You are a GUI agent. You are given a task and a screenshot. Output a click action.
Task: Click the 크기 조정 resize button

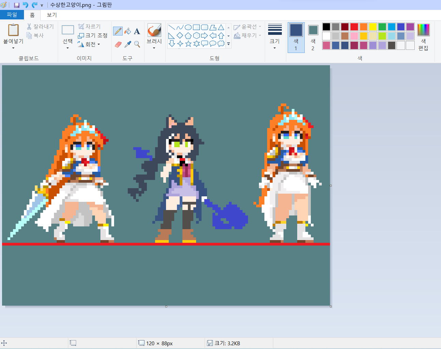pyautogui.click(x=93, y=36)
